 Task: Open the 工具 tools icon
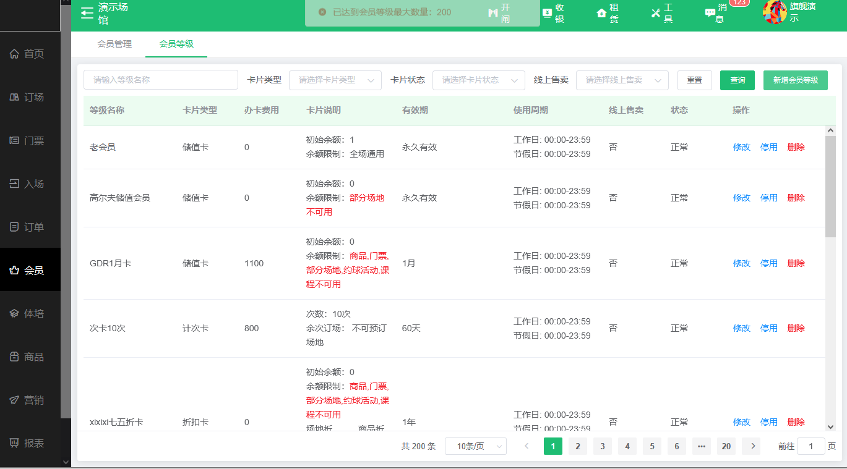tap(656, 13)
